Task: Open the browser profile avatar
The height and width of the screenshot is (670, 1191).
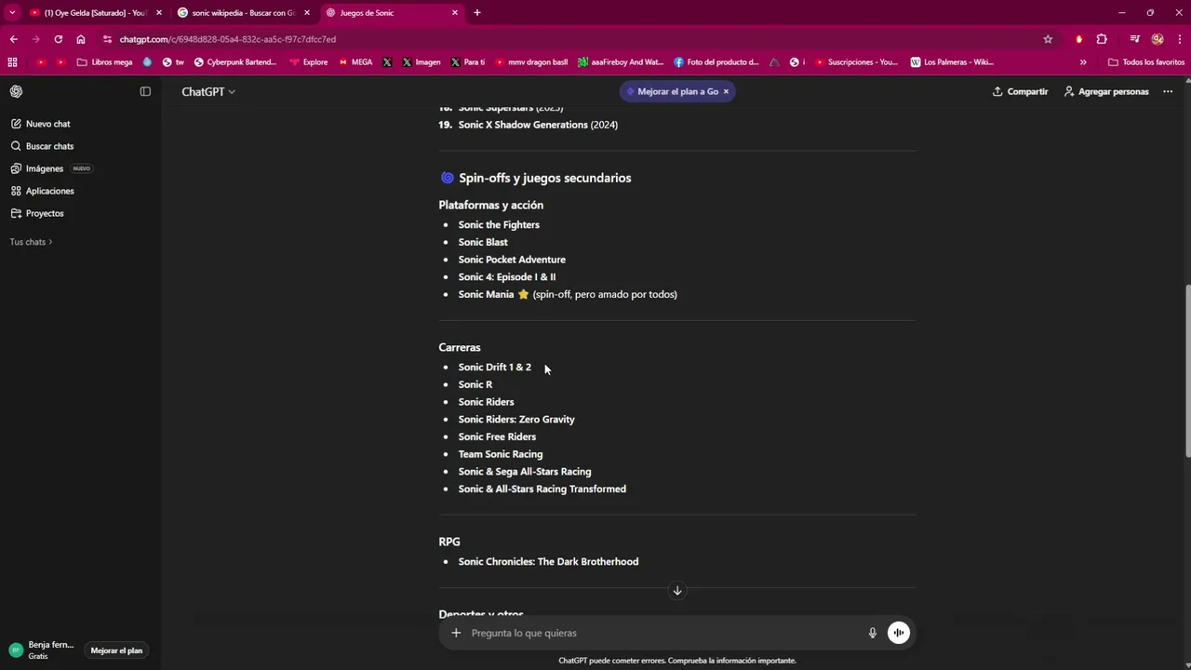Action: coord(1158,39)
